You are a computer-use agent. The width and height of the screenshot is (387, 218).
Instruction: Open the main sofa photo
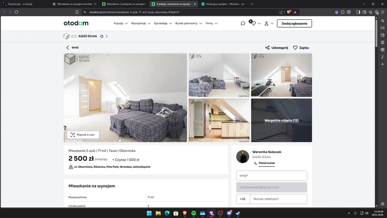pyautogui.click(x=125, y=97)
